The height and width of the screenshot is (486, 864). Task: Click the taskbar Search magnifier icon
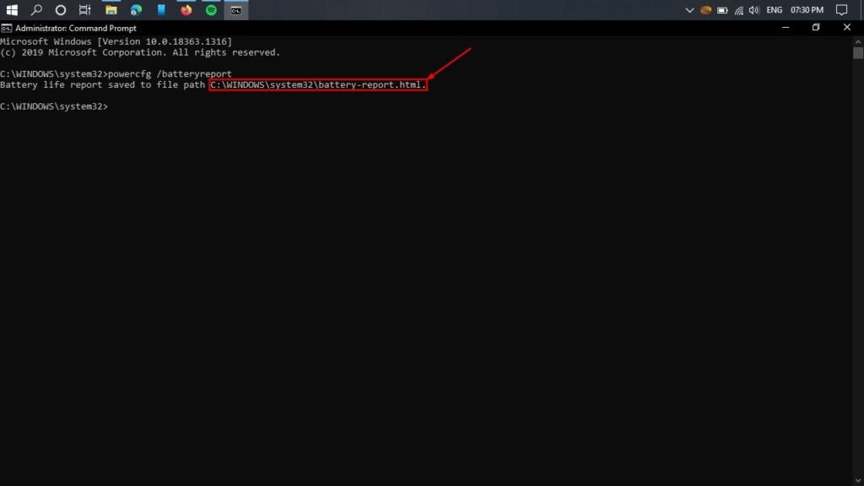[36, 10]
